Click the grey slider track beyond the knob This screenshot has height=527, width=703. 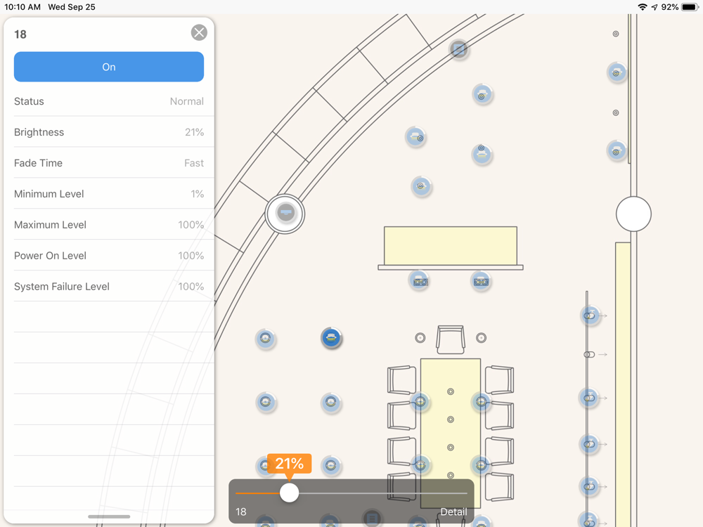point(383,493)
